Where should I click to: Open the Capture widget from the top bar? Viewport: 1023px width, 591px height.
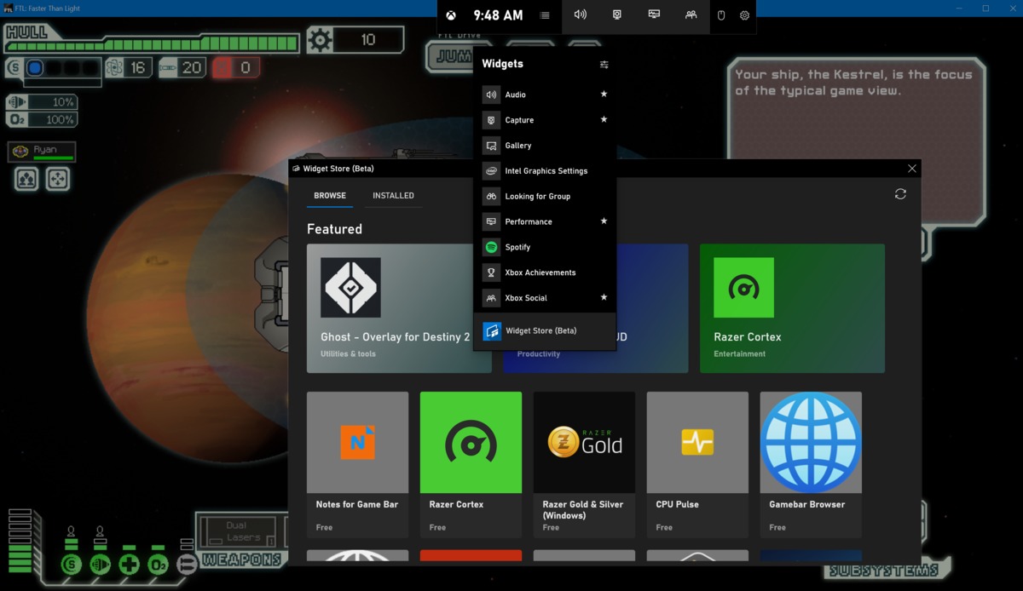click(x=617, y=14)
